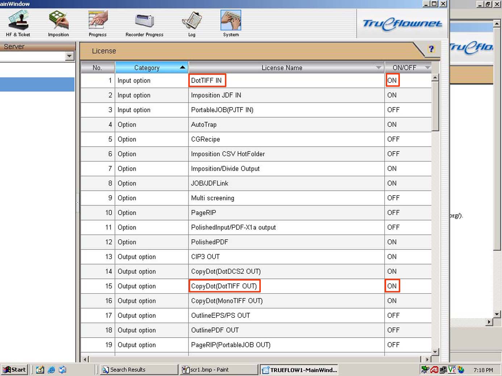Click horizontal scrollbar left arrow
The image size is (502, 376).
[x=85, y=359]
